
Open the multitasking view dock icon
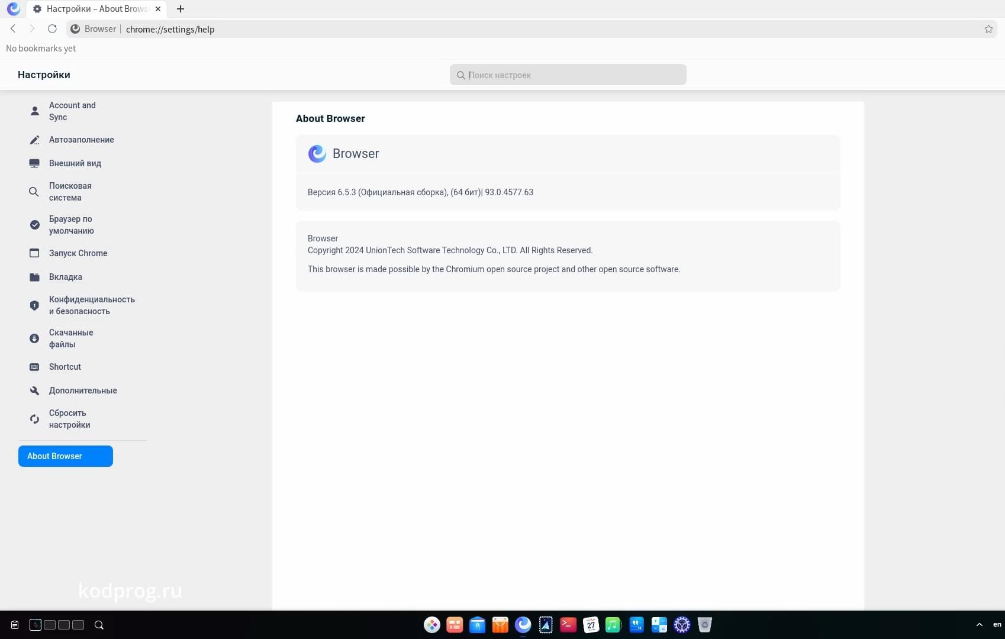point(455,625)
